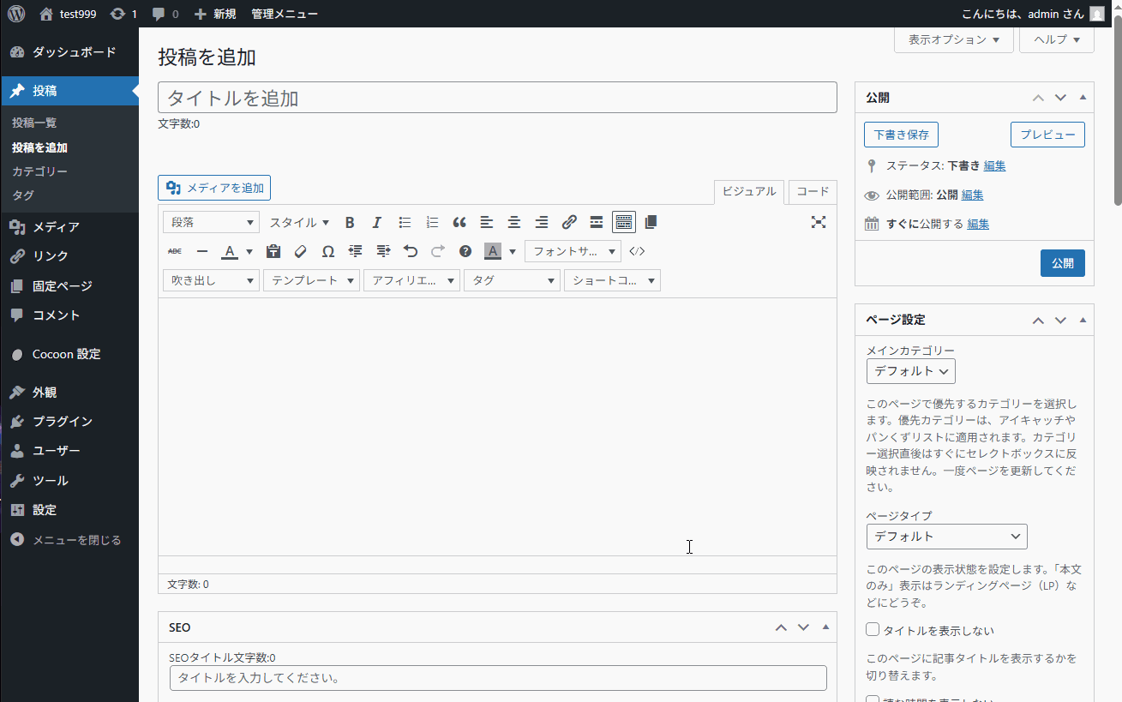The width and height of the screenshot is (1122, 702).
Task: Open the ヘルプ help tab
Action: point(1057,39)
